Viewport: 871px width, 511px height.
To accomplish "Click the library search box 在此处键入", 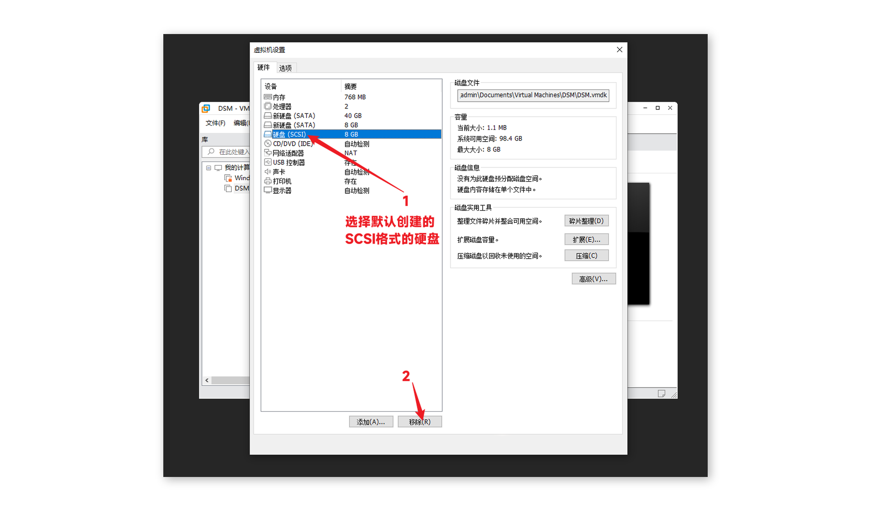I will point(226,152).
